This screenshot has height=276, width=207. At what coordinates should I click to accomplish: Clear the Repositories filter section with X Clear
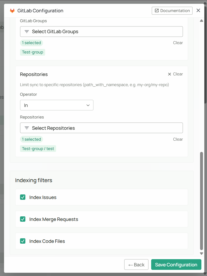(175, 74)
